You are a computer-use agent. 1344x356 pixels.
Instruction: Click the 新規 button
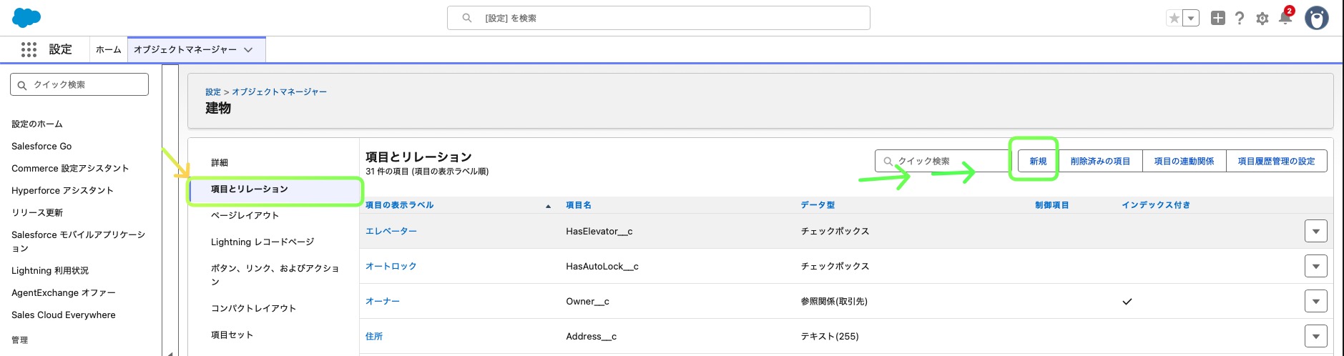[1038, 161]
